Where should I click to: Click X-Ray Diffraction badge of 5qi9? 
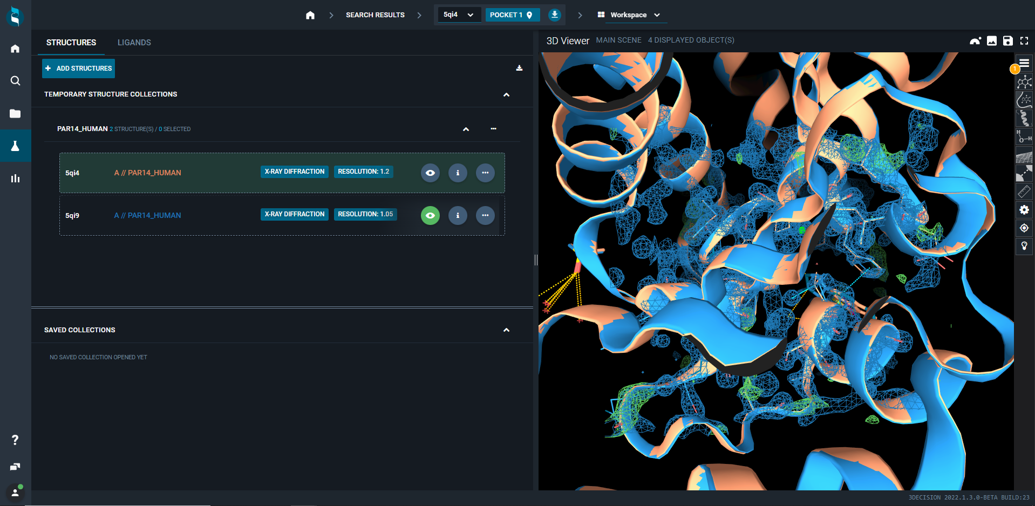(x=295, y=214)
